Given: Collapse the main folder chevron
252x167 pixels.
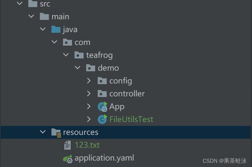Looking at the screenshot, I should [31, 16].
